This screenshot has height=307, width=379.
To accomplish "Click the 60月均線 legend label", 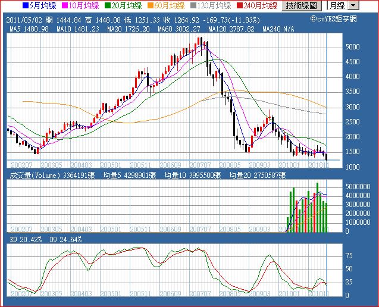I will click(x=169, y=5).
